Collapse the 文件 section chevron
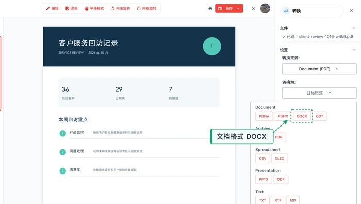 click(x=354, y=28)
